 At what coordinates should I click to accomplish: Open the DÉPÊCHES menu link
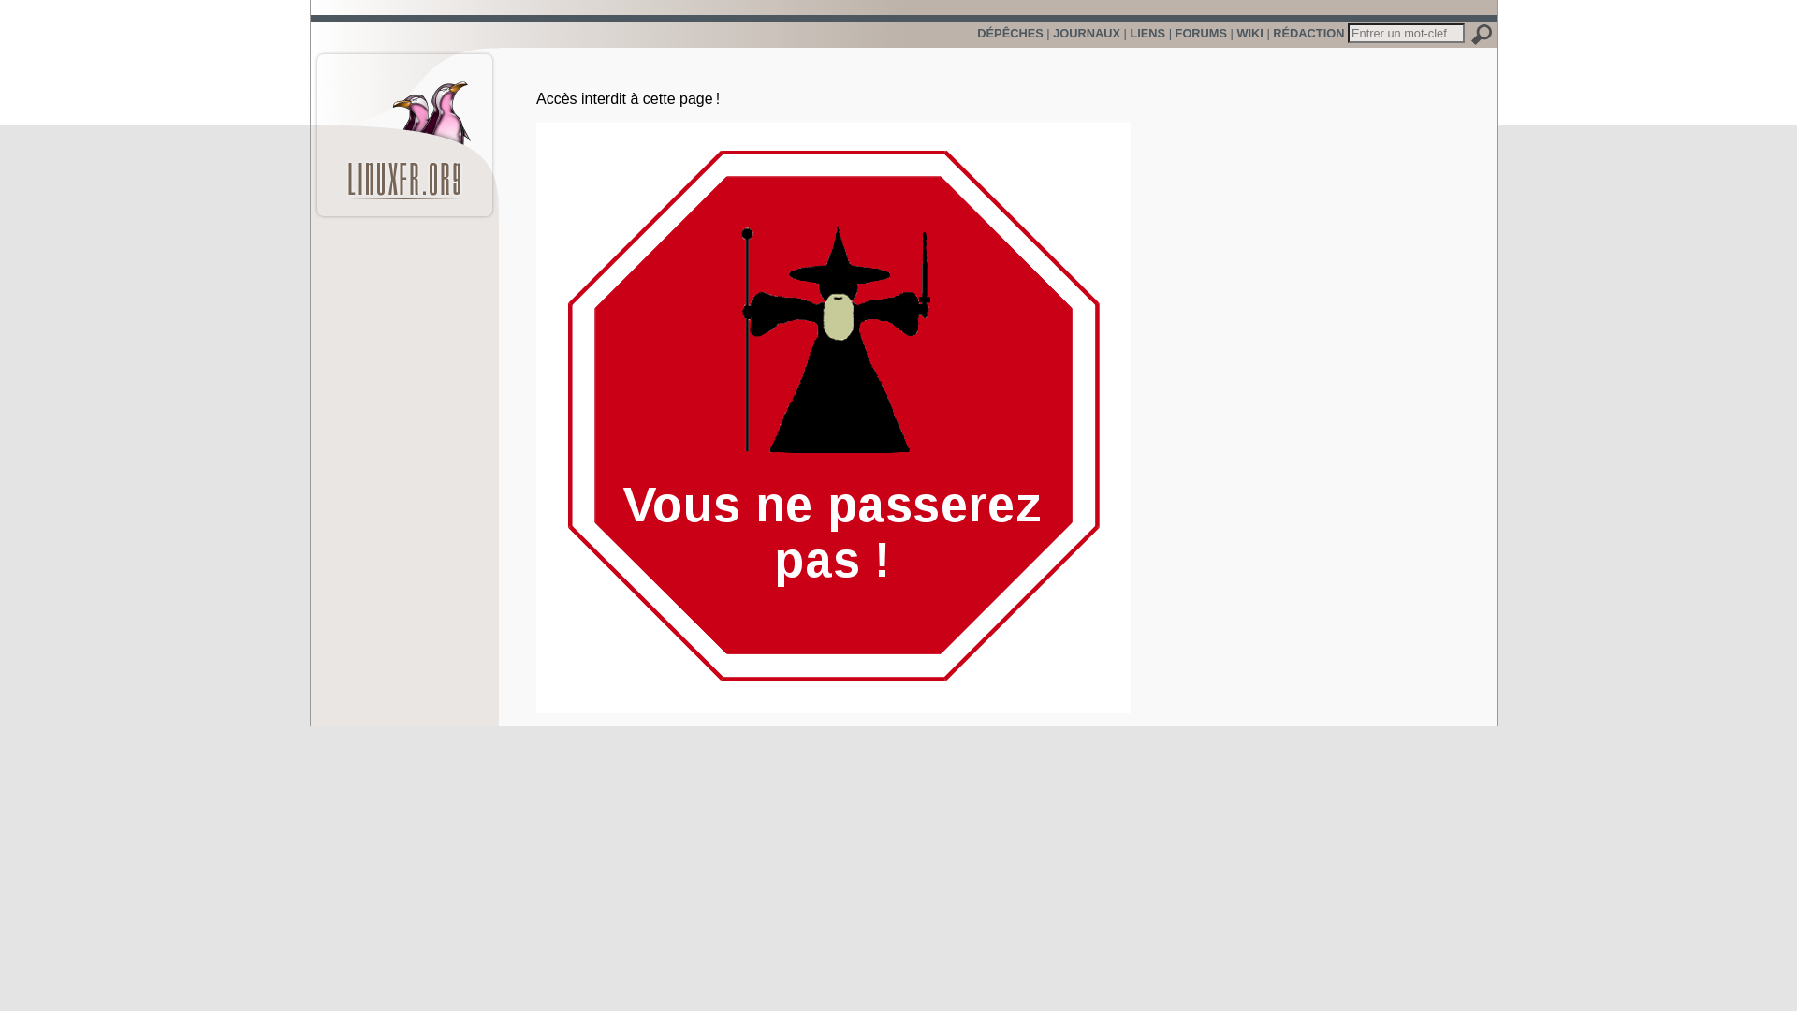1010,34
